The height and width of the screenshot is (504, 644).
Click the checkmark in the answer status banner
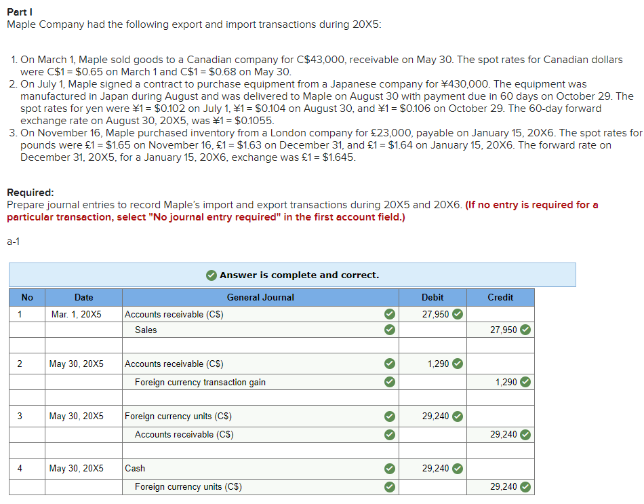click(x=210, y=275)
